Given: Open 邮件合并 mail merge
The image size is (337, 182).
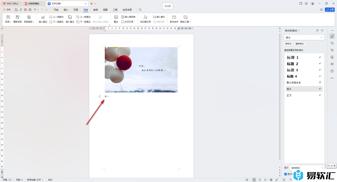Looking at the screenshot, I should click(174, 19).
